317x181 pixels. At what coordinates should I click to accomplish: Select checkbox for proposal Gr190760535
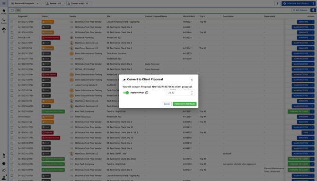pyautogui.click(x=12, y=117)
